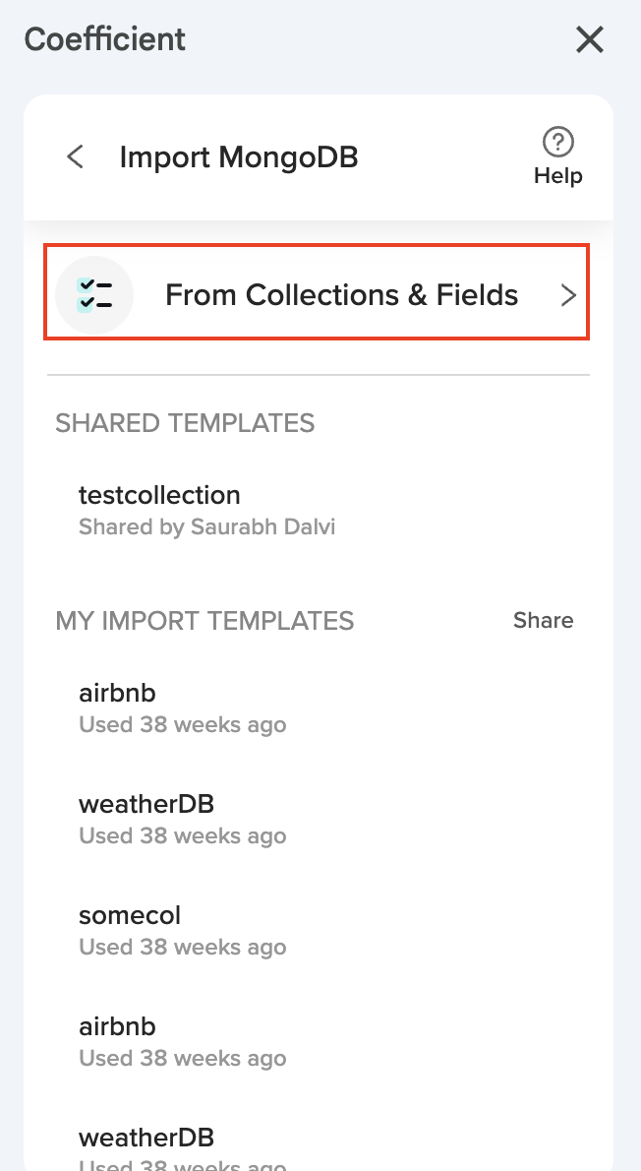This screenshot has width=641, height=1171.
Task: Select the "From Collections & Fields" label
Action: tap(341, 295)
